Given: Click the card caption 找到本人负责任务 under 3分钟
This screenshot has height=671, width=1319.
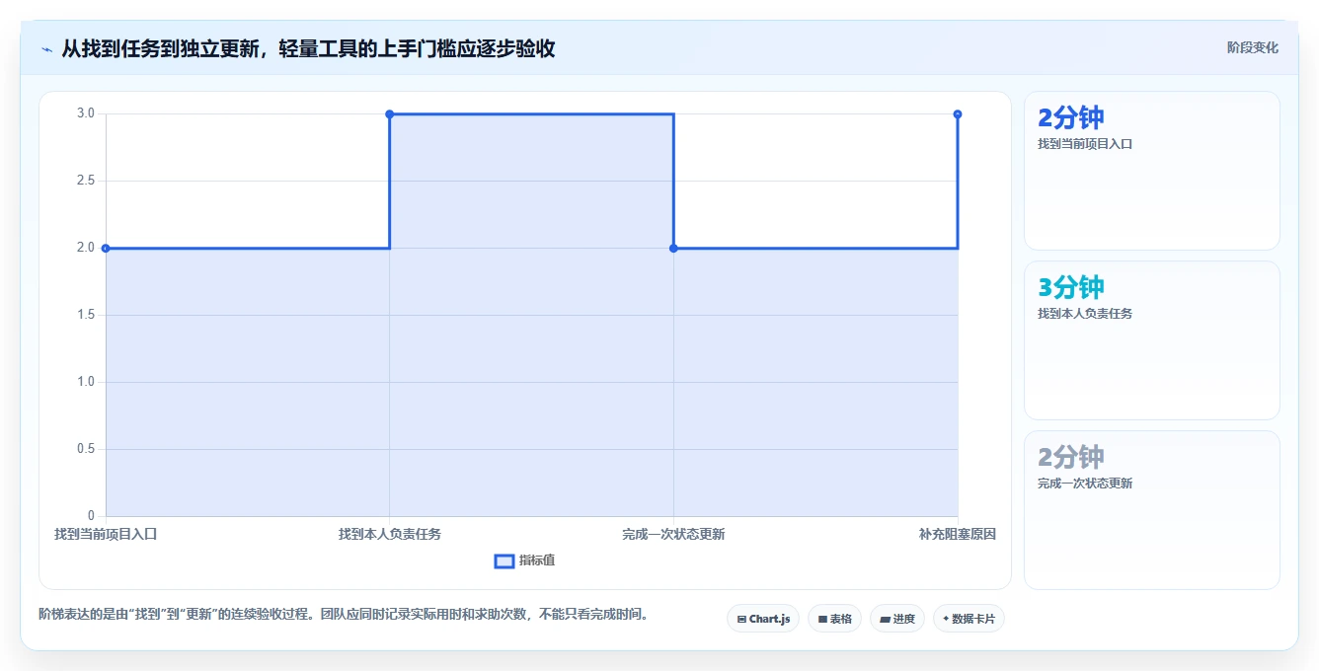Looking at the screenshot, I should pos(1085,314).
